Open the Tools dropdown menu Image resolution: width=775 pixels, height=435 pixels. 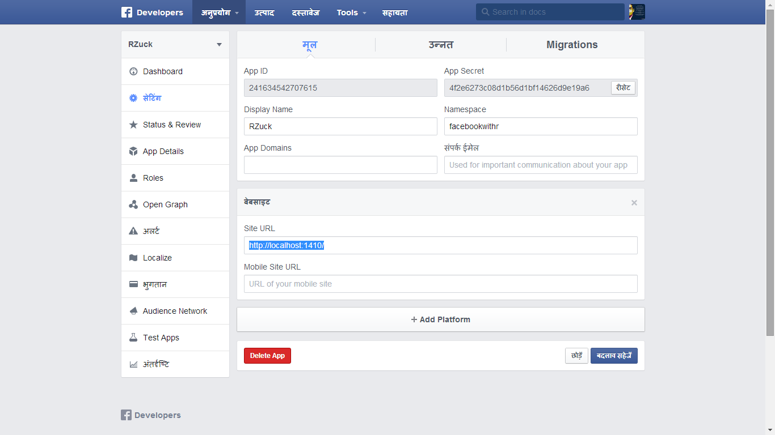[351, 12]
